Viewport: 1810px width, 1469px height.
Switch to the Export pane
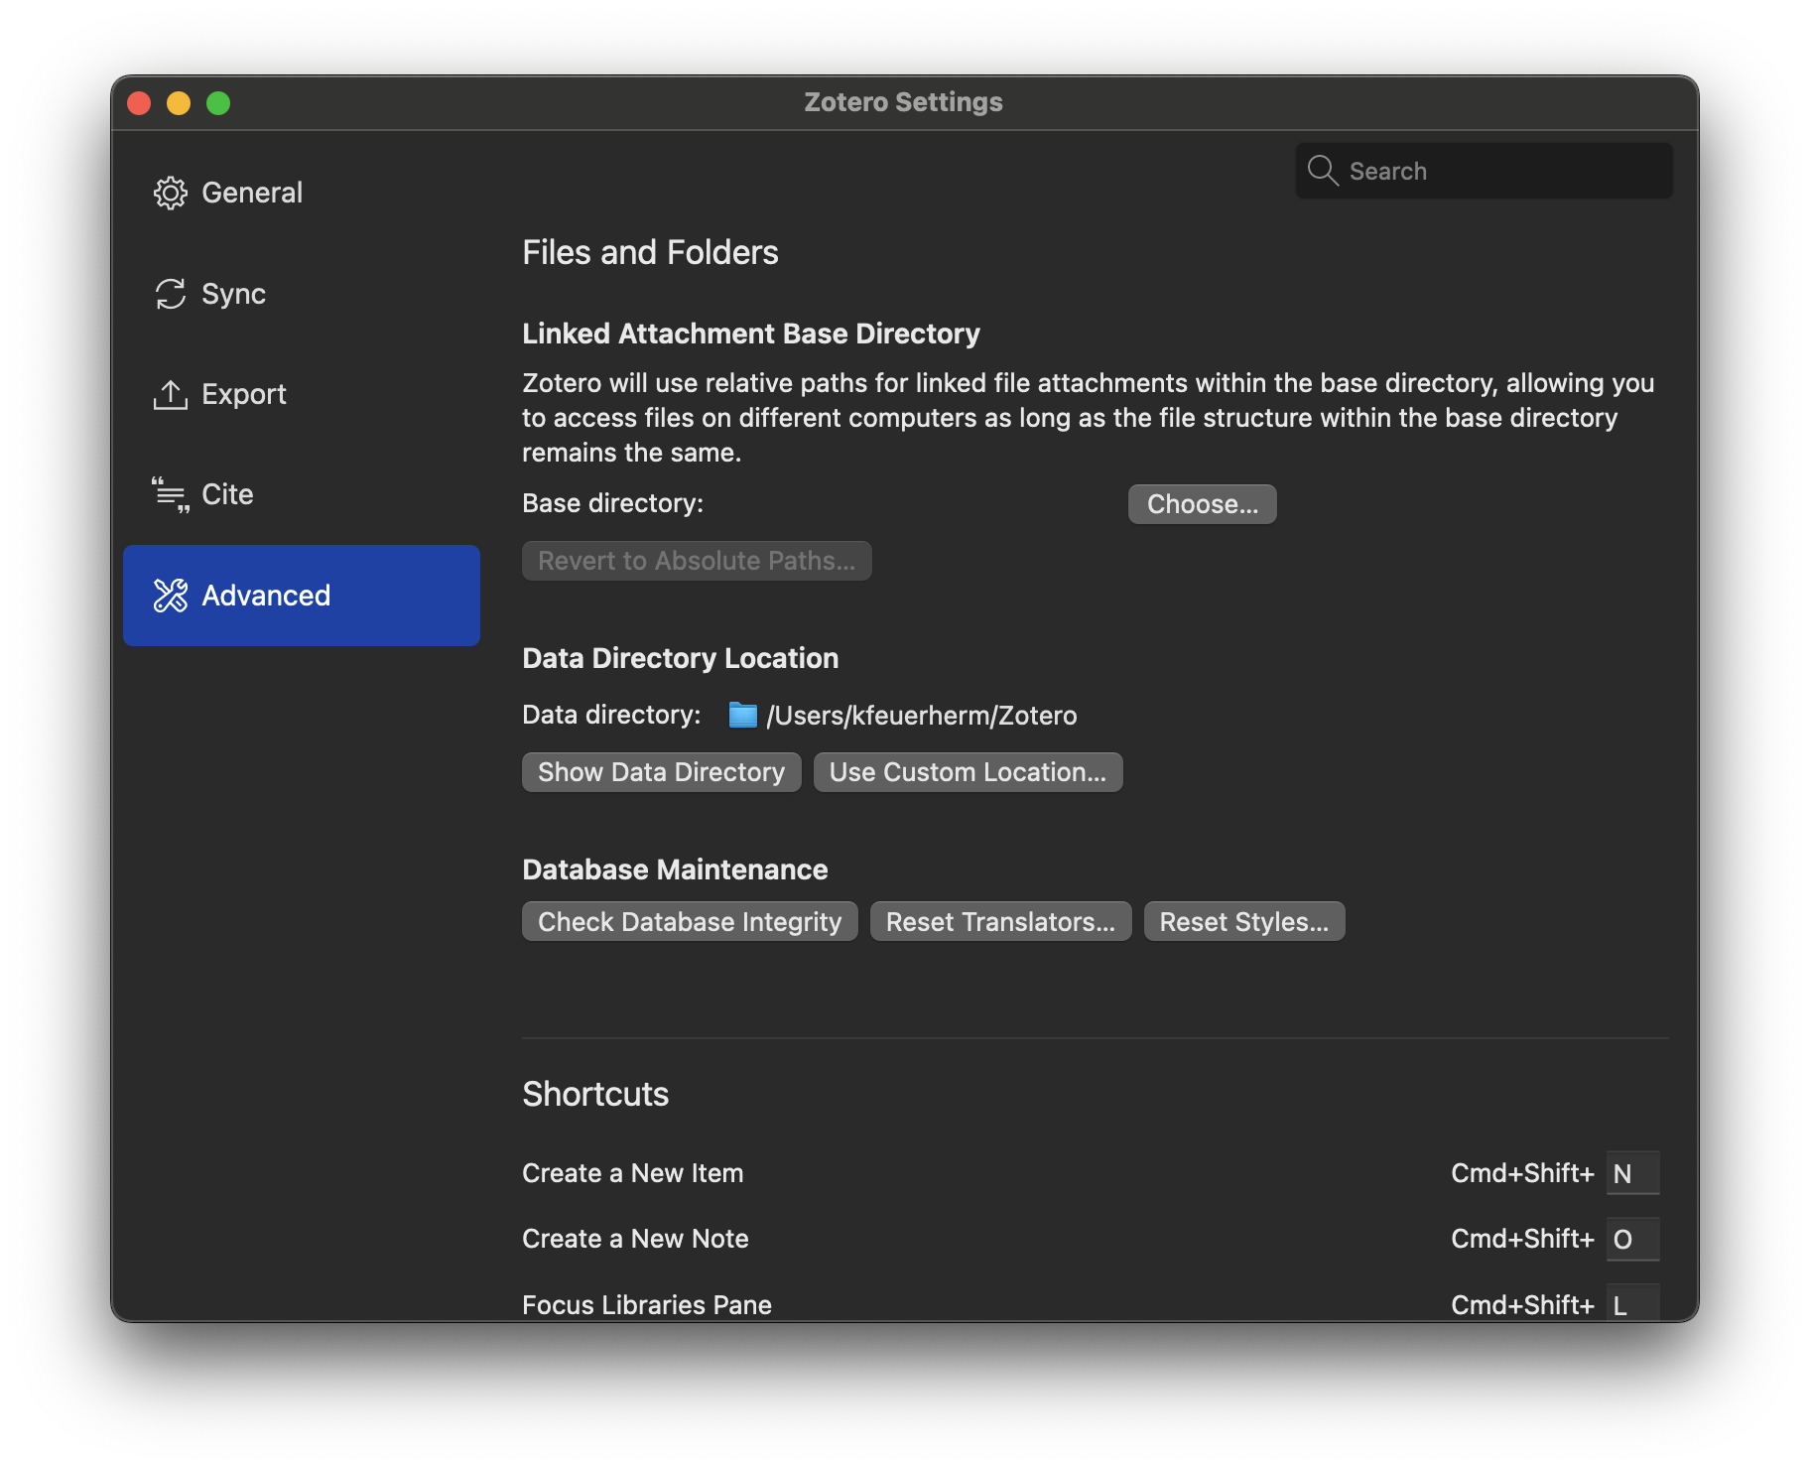coord(302,394)
